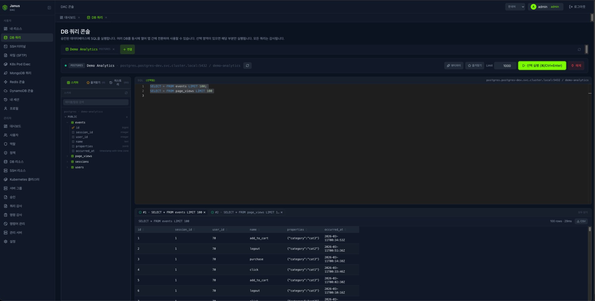This screenshot has width=595, height=301.
Task: Open 내 리소스 in the sidebar
Action: tap(27, 28)
